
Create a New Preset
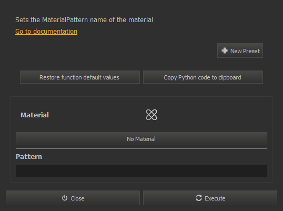tap(240, 51)
